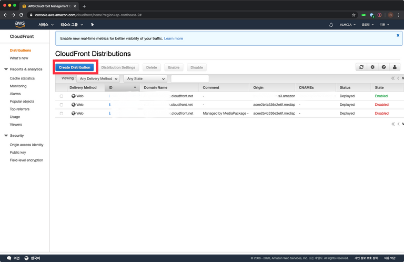
Task: Open Chrome three-dot menu
Action: click(399, 15)
